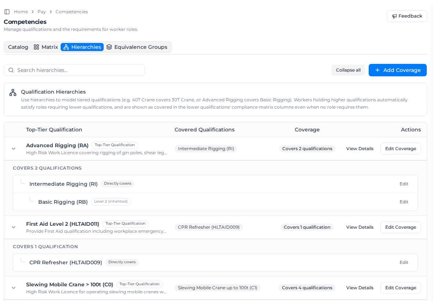Image resolution: width=433 pixels, height=301 pixels.
Task: Select the Advanced Rigging (RA) title
Action: tap(57, 146)
